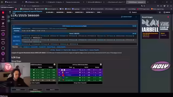Click the Korea LCK & CL [hide] link
This screenshot has width=173, height=97.
coord(134,33)
